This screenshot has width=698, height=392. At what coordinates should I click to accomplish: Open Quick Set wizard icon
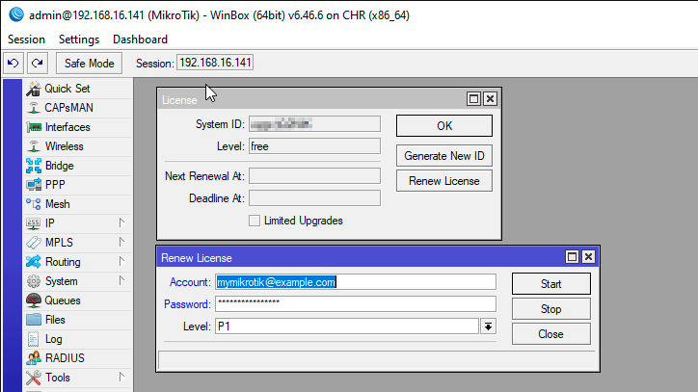[34, 89]
